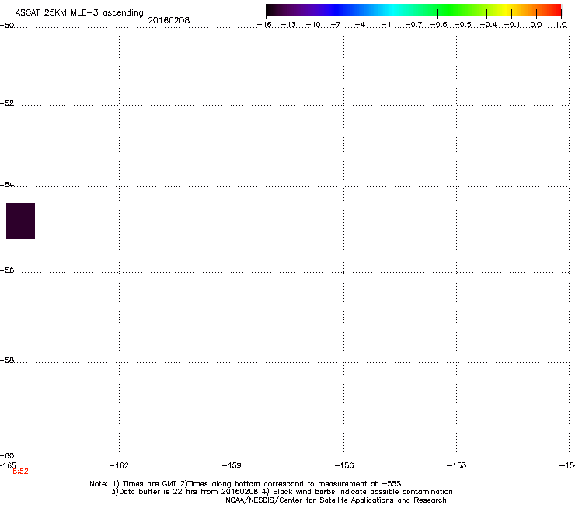Click the color scale bar
This screenshot has width=575, height=505.
(413, 10)
